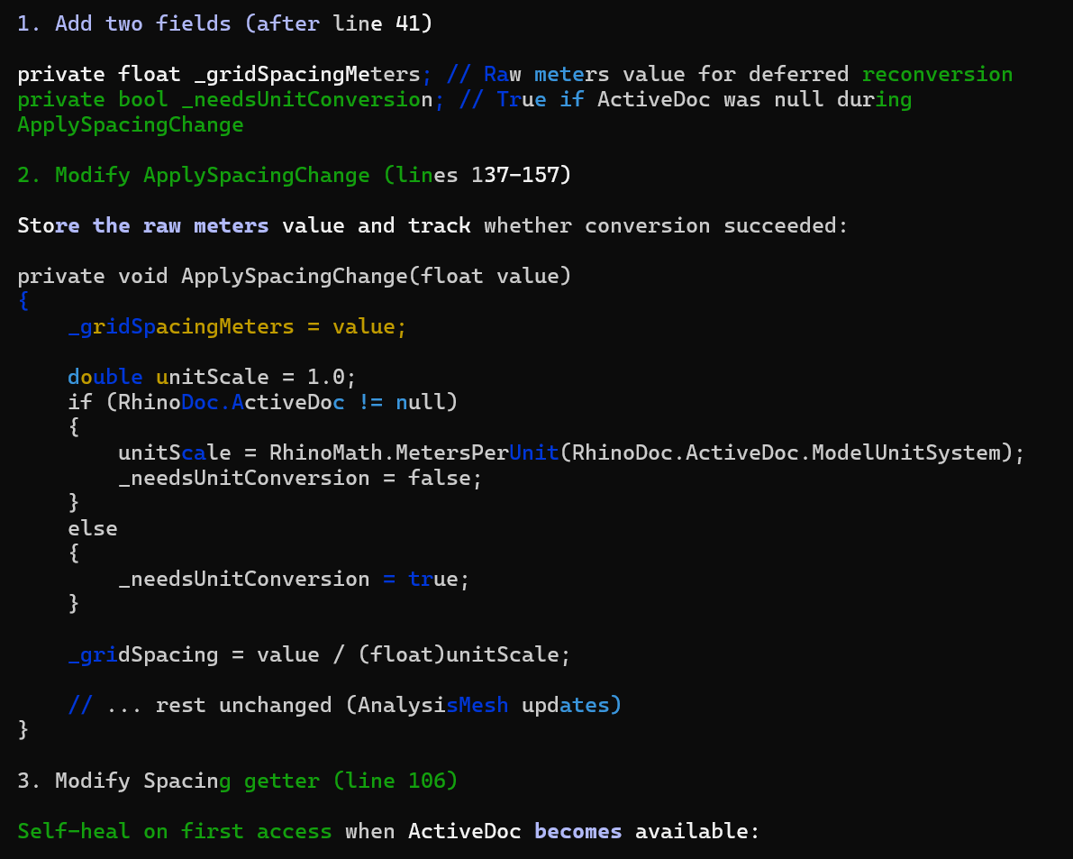
Task: Click the heading '2. Modify ApplySpacingChange (lines 137-157)'
Action: [294, 175]
